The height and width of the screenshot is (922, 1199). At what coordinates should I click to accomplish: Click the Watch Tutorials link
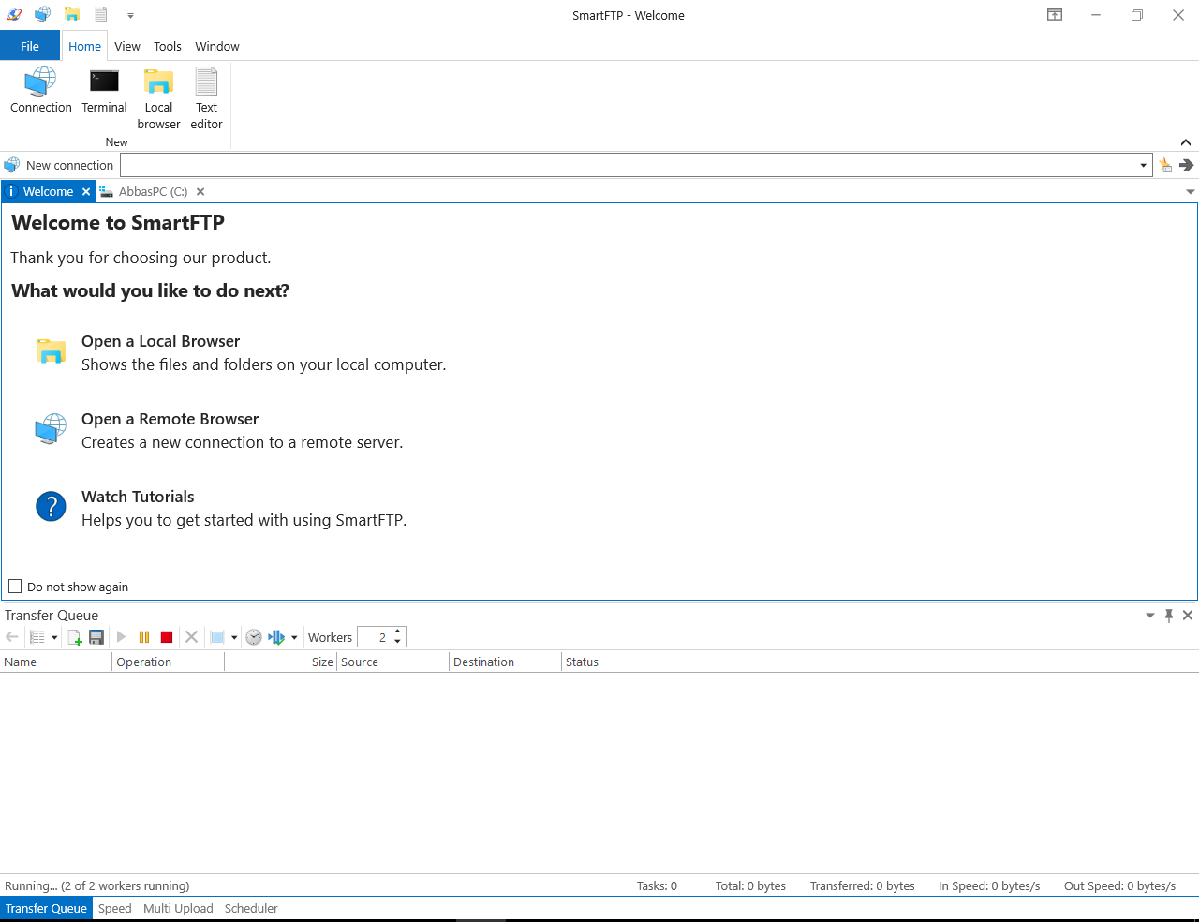(138, 497)
